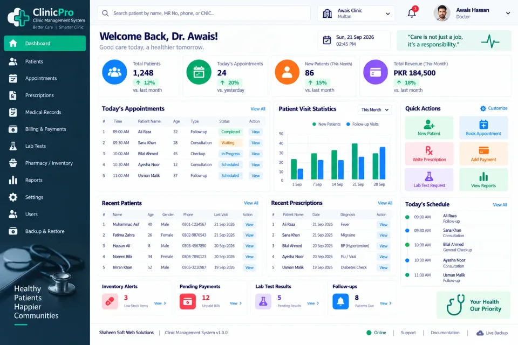Open Appointments in the sidebar

[x=45, y=78]
